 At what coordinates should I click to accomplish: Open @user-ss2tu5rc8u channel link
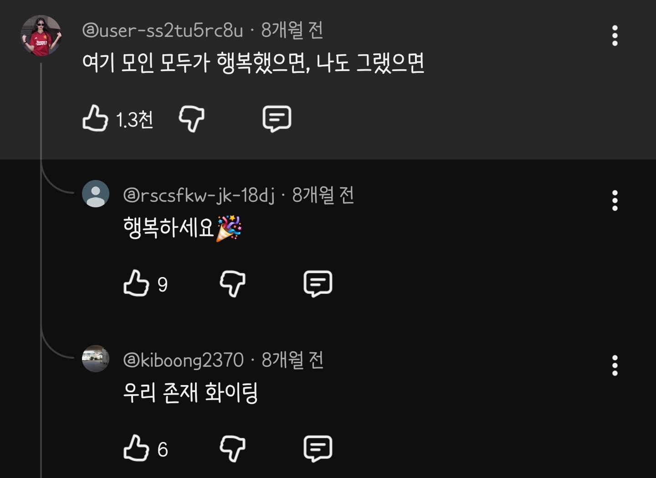tap(163, 31)
